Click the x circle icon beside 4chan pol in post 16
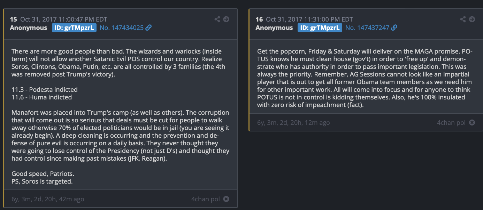This screenshot has height=210, width=483. click(472, 122)
